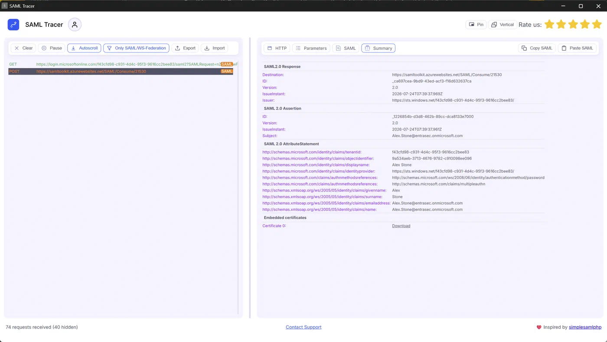Screen dimensions: 607x342
Task: Open the Parameters tab
Action: click(311, 48)
